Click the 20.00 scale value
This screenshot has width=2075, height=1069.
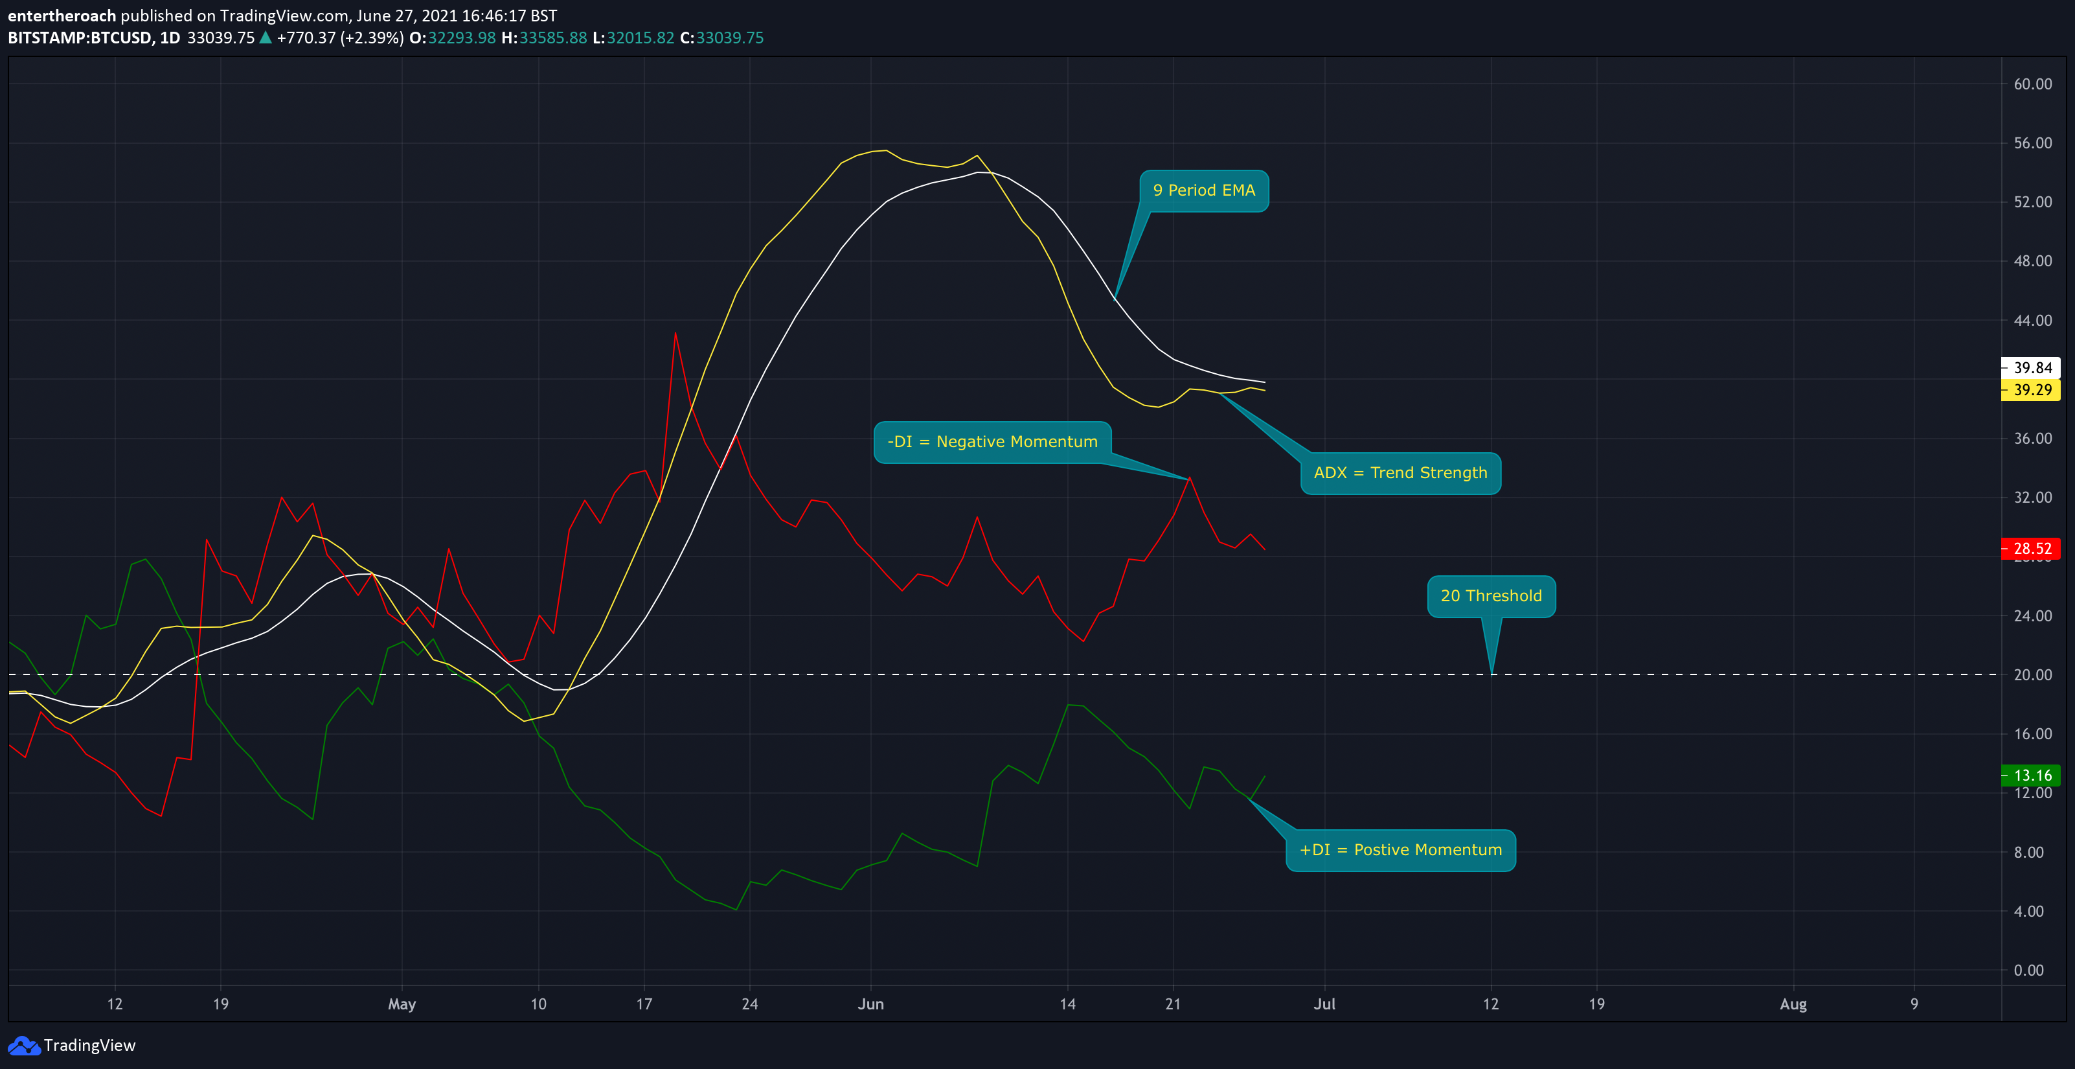[2032, 675]
